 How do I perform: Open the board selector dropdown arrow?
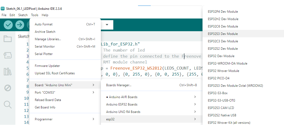click(x=107, y=25)
